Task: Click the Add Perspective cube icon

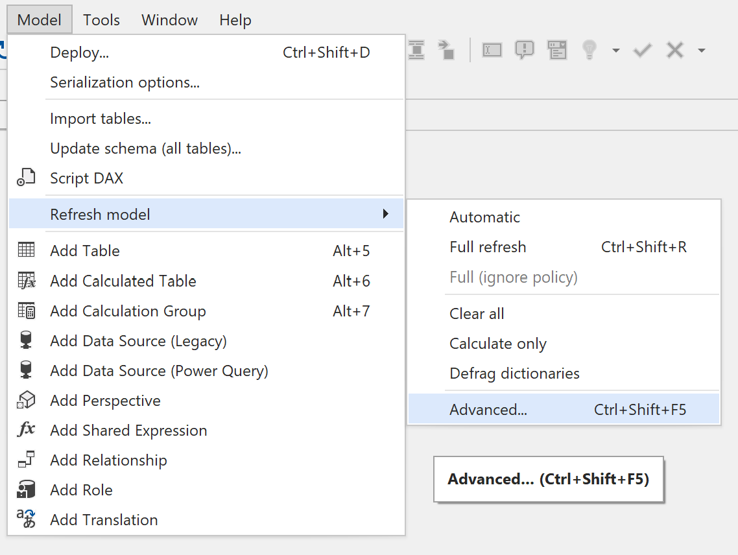Action: click(x=26, y=400)
